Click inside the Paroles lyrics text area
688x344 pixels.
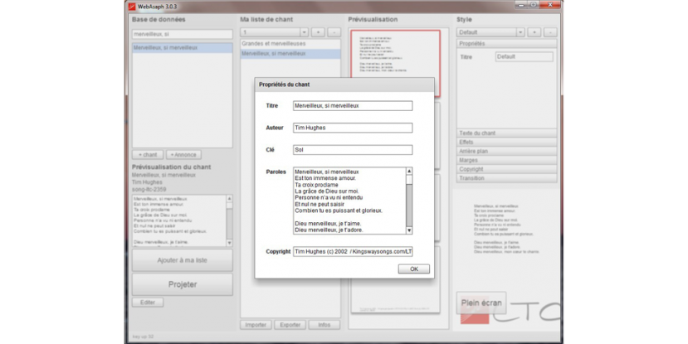[x=349, y=201]
